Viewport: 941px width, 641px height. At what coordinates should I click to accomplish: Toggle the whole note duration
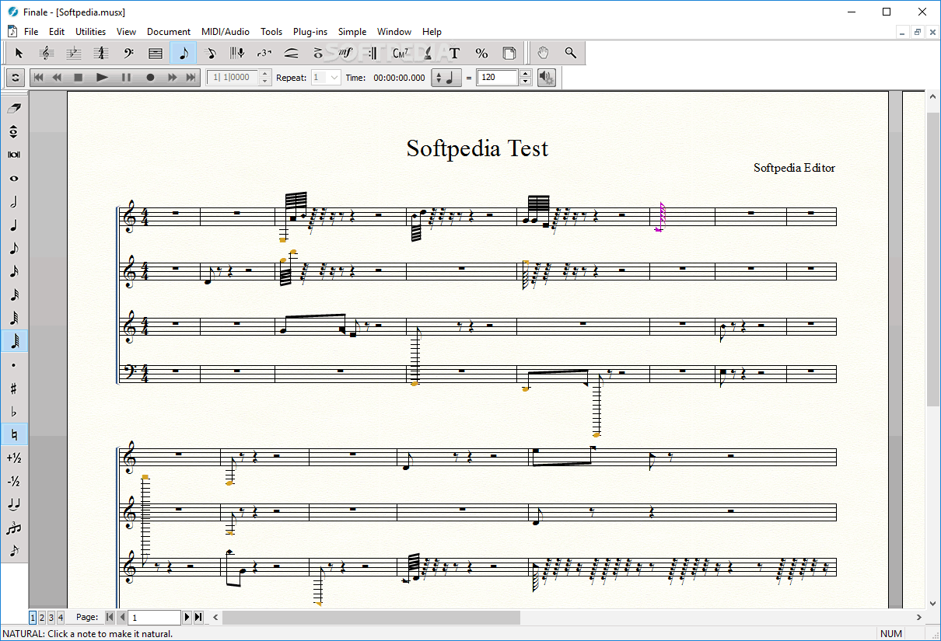pyautogui.click(x=14, y=178)
